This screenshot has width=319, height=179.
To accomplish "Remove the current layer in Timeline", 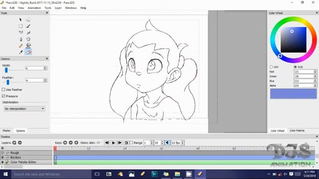I will click(x=20, y=143).
